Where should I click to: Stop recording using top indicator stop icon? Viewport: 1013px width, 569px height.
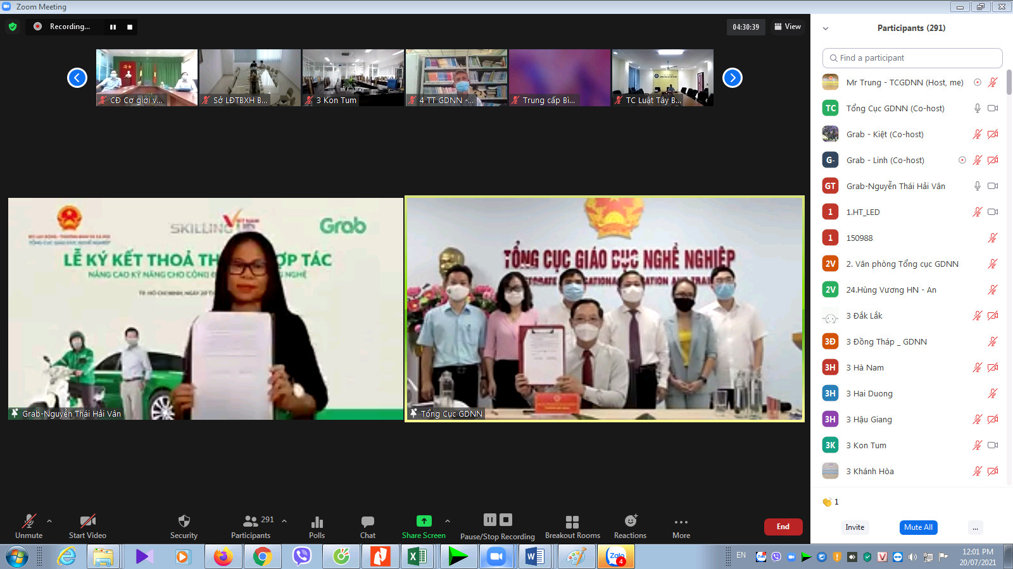[130, 27]
